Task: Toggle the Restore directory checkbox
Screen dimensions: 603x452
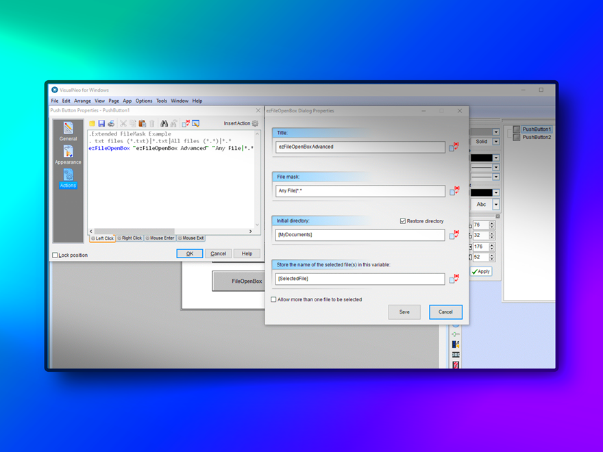Action: [x=403, y=221]
